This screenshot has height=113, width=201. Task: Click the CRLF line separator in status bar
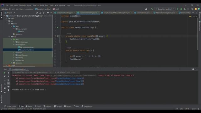tap(182, 109)
